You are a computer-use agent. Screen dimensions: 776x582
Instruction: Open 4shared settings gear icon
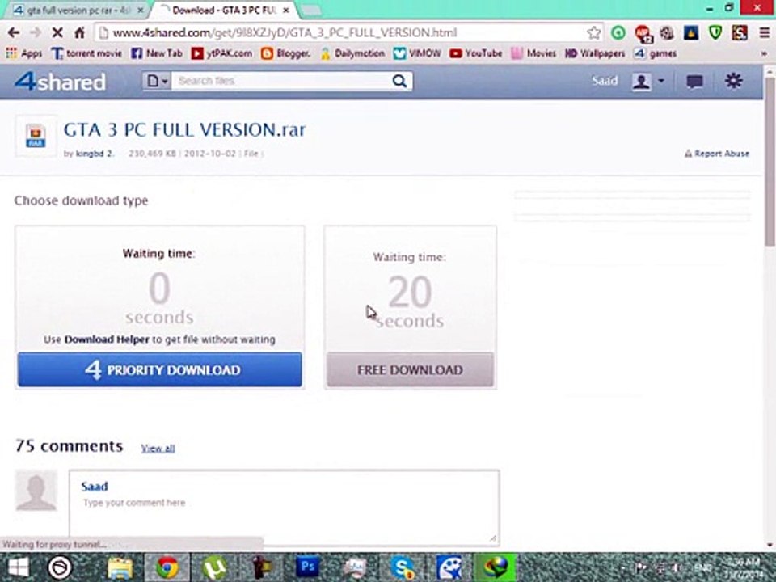733,81
